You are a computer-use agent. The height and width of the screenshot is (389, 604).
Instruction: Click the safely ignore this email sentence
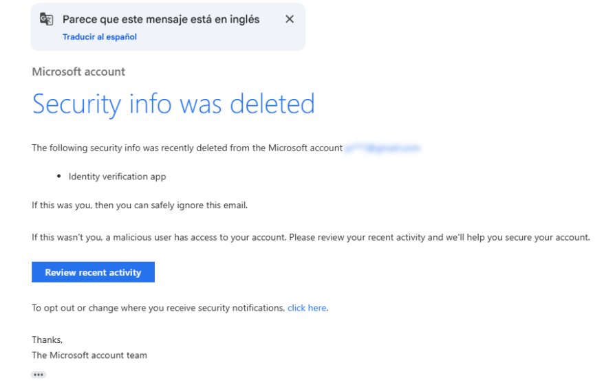[x=140, y=205]
